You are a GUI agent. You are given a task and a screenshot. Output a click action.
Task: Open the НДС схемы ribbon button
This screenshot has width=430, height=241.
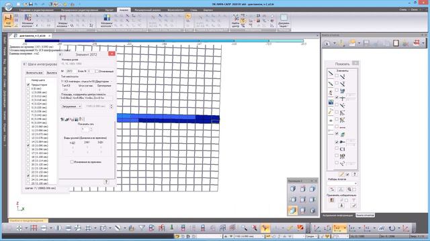(8, 21)
